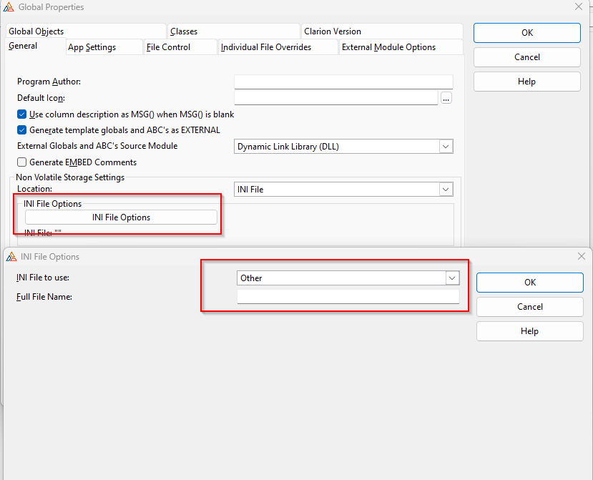This screenshot has height=480, width=593.
Task: Enable Generate EMBED Comments checkbox
Action: coord(22,162)
